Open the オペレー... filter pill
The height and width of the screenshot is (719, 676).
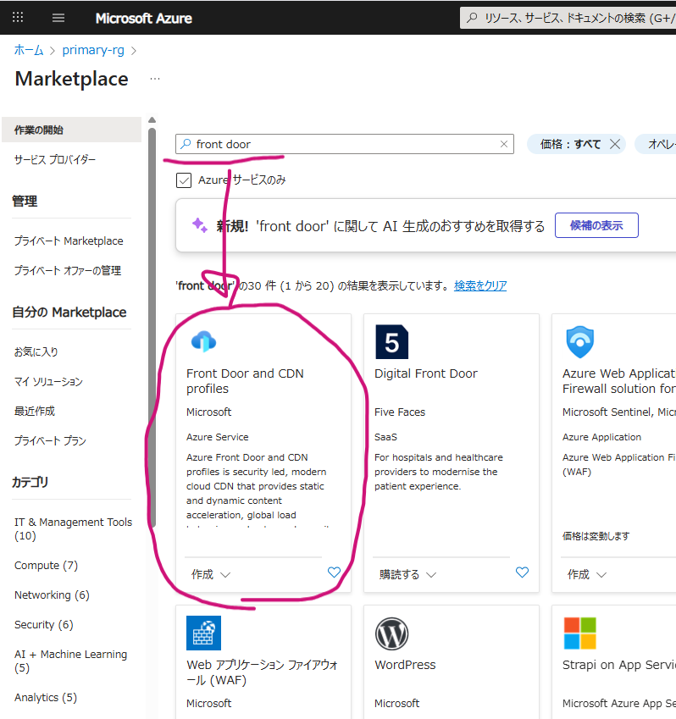click(x=657, y=145)
